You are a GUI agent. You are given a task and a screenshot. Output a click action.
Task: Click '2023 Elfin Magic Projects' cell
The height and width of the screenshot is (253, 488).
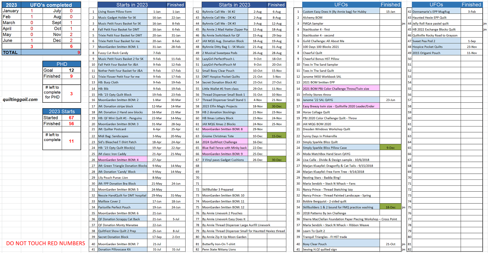pos(225,106)
